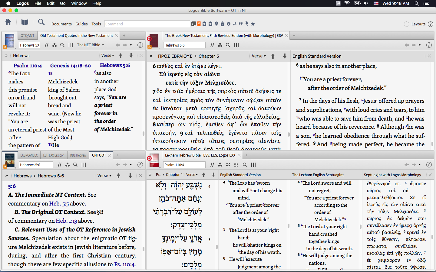The width and height of the screenshot is (436, 272).
Task: Open history dropdown arrow in OTQANT panel
Action: [x=131, y=45]
